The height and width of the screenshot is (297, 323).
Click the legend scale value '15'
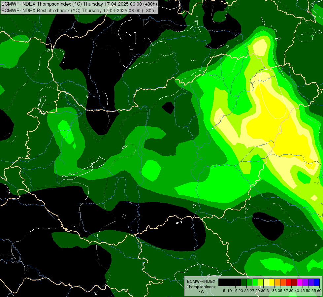(x=235, y=291)
